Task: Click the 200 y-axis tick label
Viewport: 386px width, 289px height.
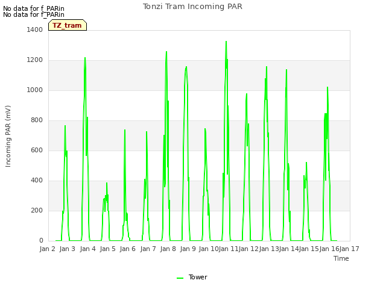Action: click(x=37, y=210)
